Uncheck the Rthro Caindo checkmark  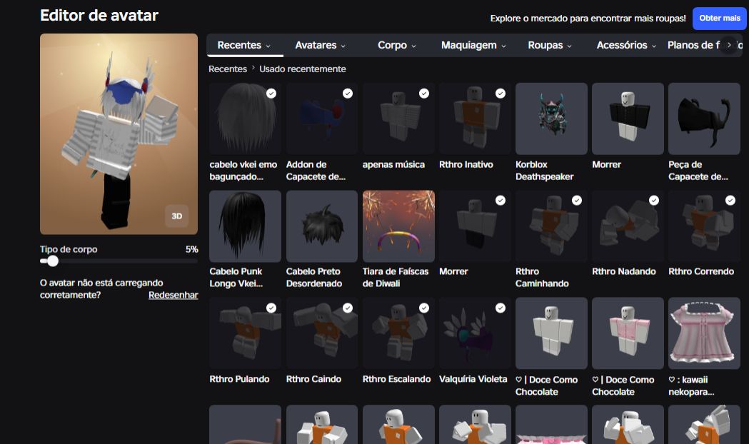point(348,308)
